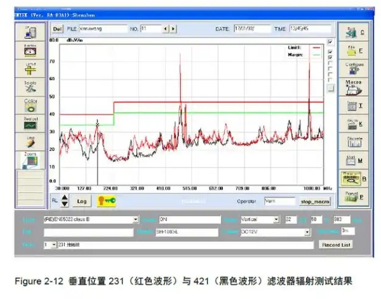Click the yellow key icon
The height and width of the screenshot is (299, 381).
pos(106,200)
